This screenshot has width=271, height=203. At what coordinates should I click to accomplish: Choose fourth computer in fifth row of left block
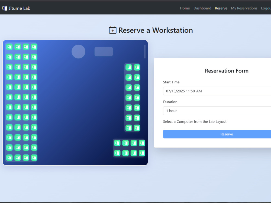click(34, 87)
